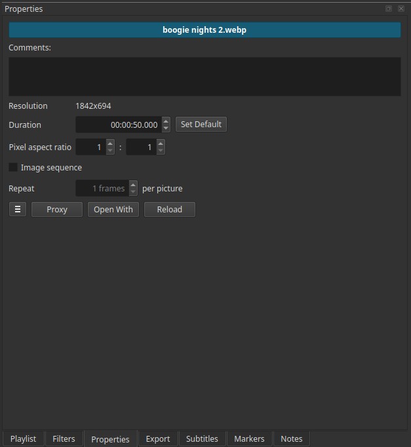Image resolution: width=411 pixels, height=447 pixels.
Task: Click the Set Default duration button
Action: coord(201,125)
